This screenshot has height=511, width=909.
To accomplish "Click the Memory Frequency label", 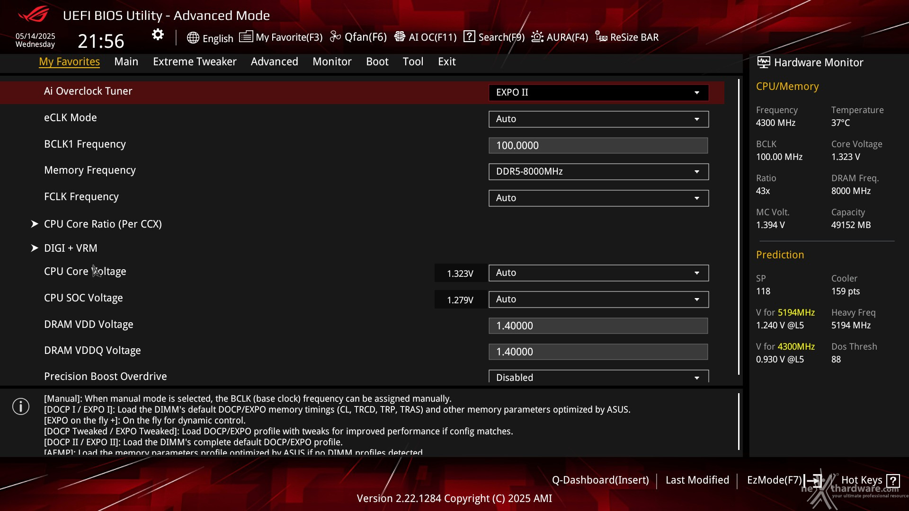I will coord(90,170).
